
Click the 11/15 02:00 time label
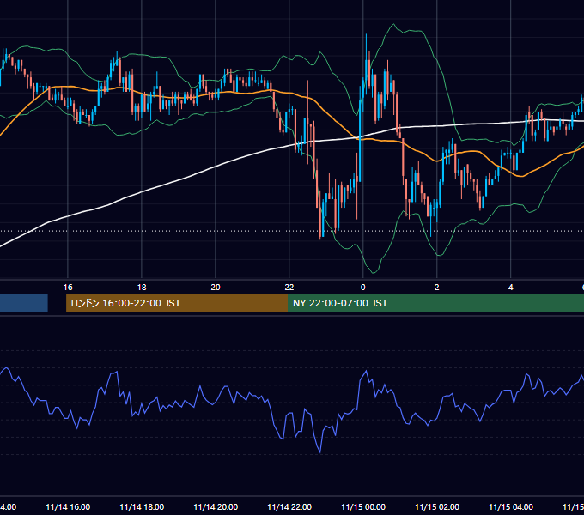[437, 507]
